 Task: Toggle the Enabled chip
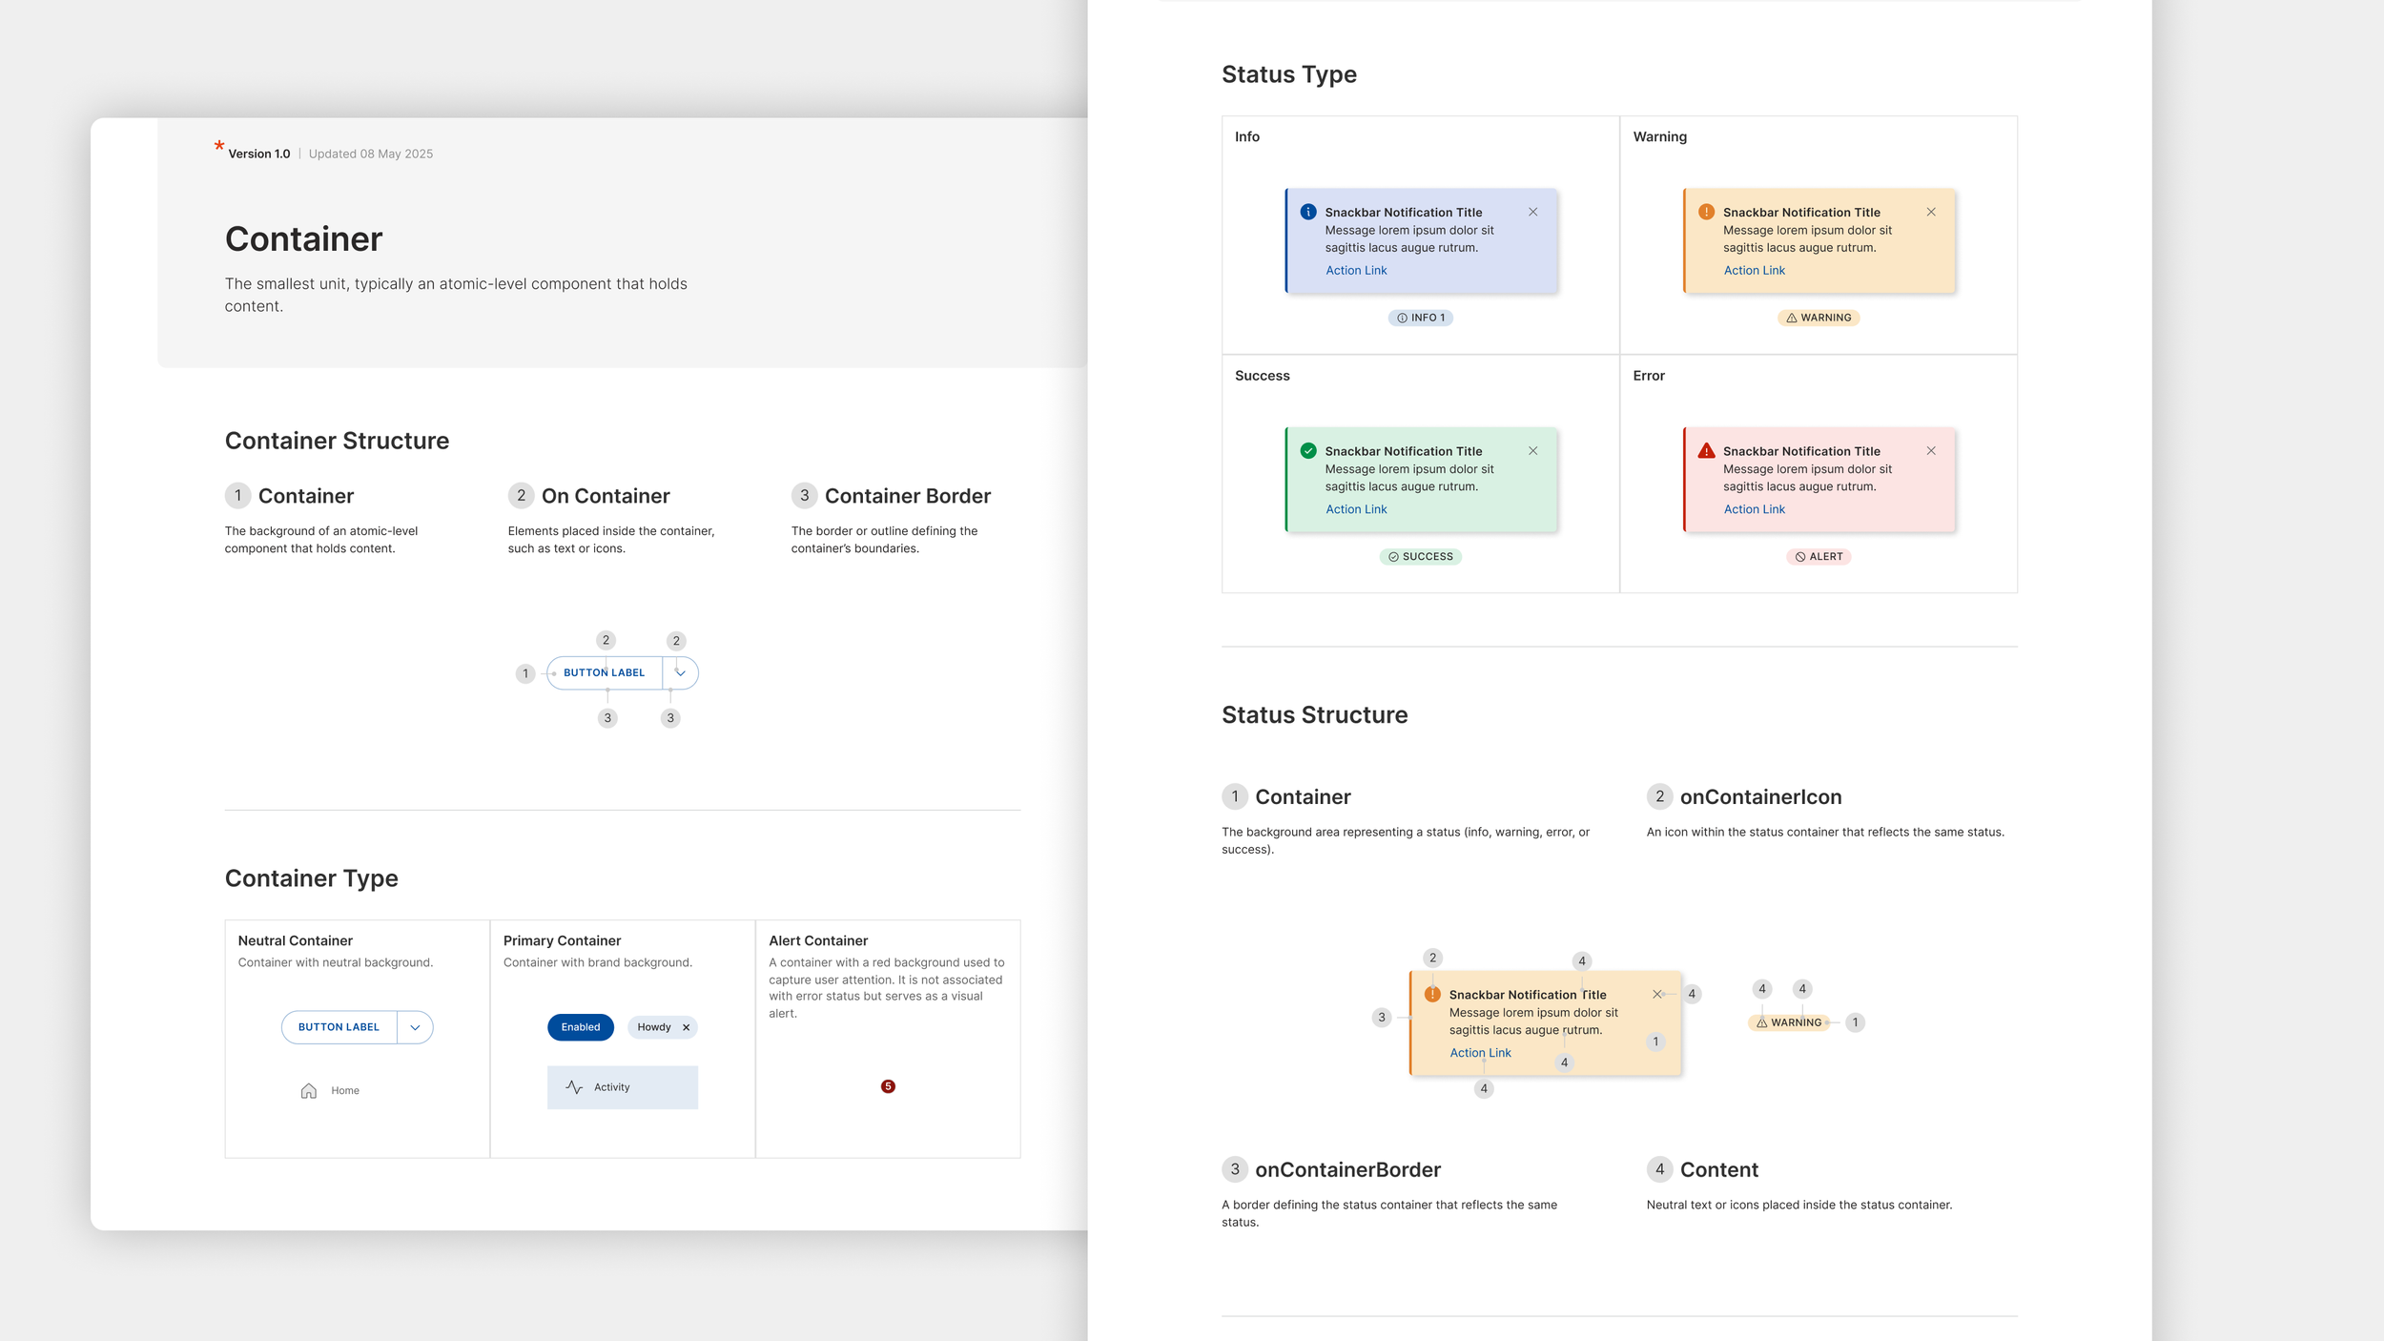[580, 1027]
